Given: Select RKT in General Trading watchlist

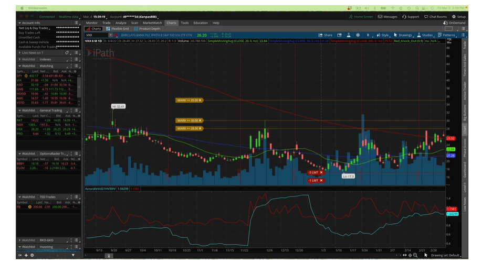Looking at the screenshot, I should (48, 120).
